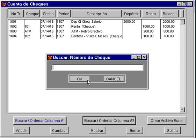The width and height of the screenshot is (196, 138).
Task: Click 'Renta (Cheque)' description
Action: point(84,27)
